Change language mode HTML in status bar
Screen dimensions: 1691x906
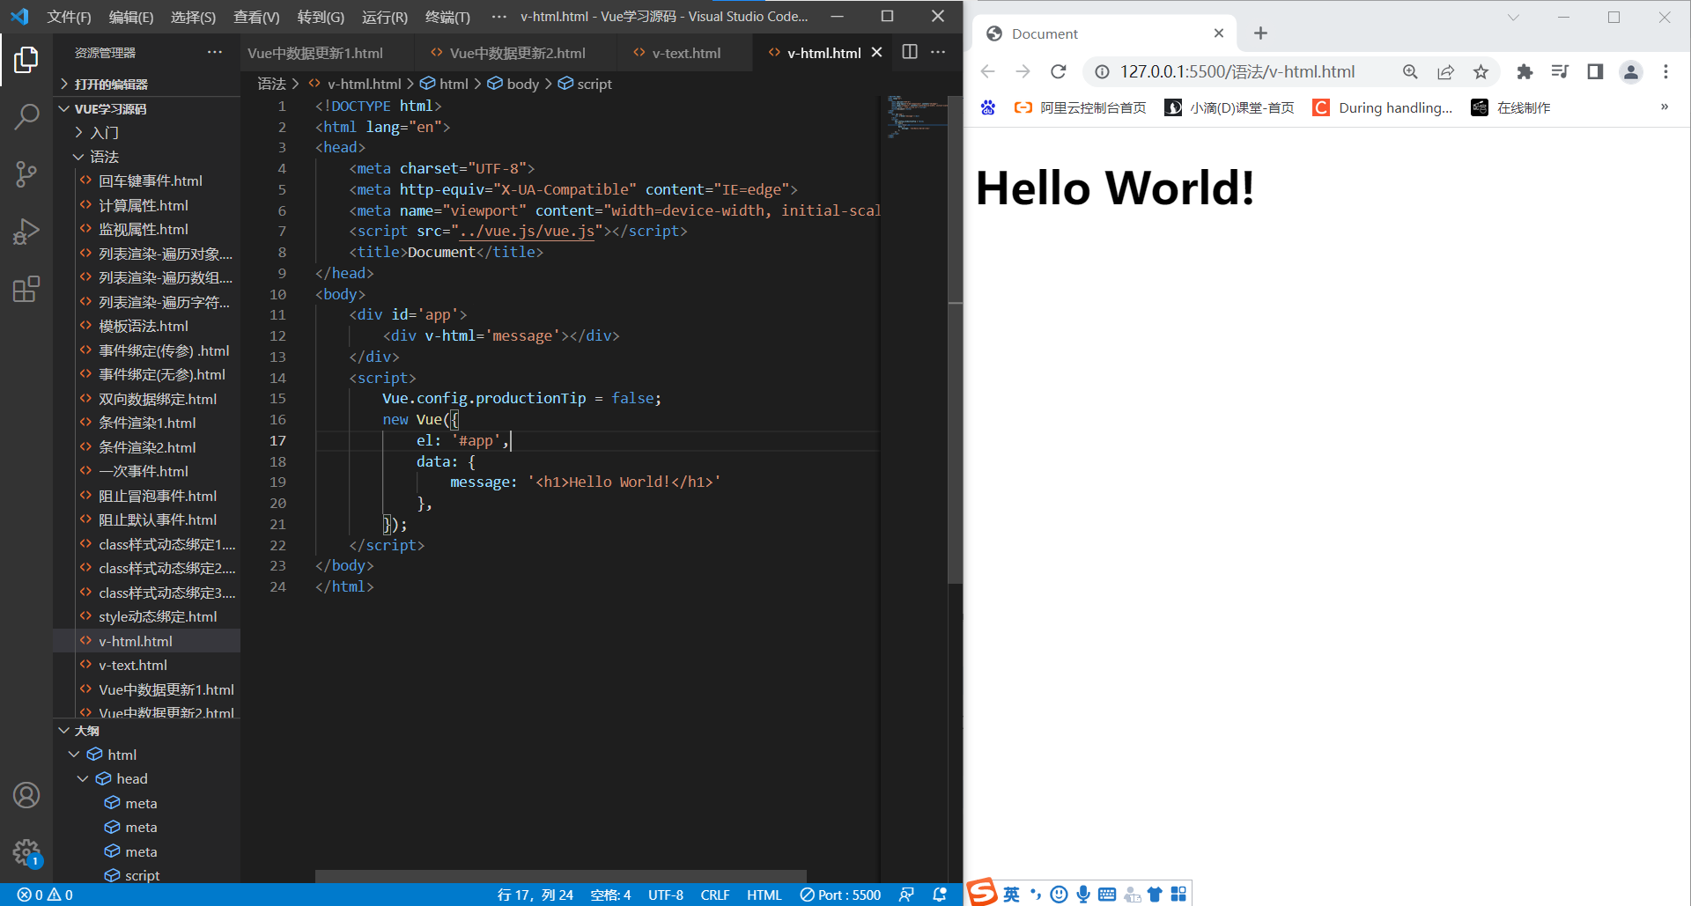pos(764,895)
